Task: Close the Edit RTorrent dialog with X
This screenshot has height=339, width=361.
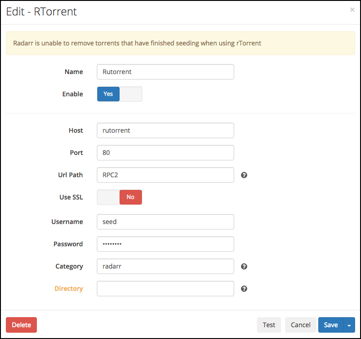Action: 352,10
